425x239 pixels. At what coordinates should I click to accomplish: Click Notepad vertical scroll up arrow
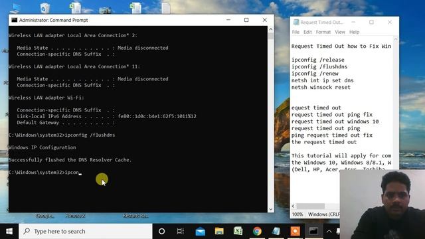point(396,39)
